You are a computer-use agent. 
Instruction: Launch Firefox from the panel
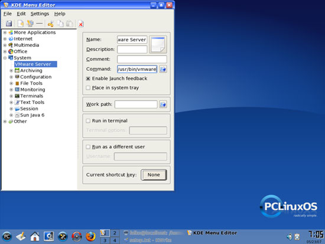tap(90, 236)
